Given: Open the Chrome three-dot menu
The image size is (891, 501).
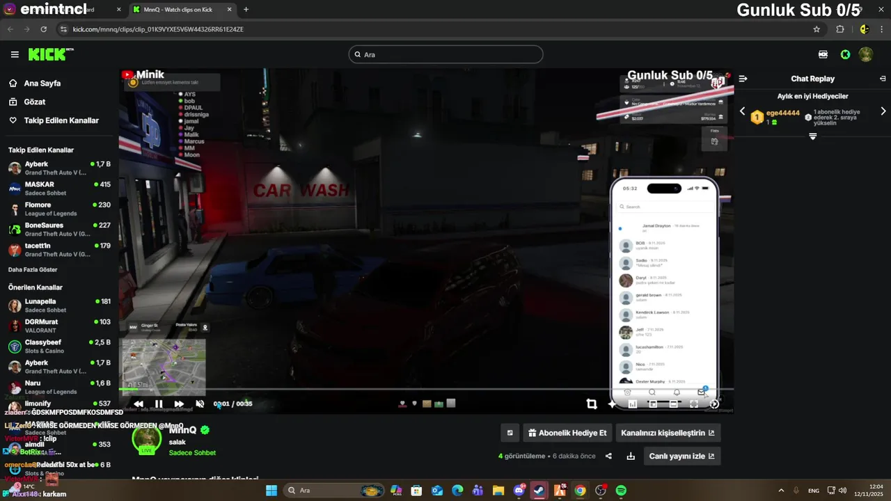Looking at the screenshot, I should (x=882, y=29).
